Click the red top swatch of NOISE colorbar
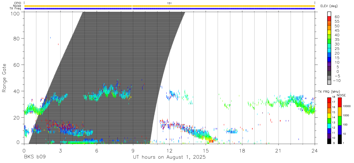The height and width of the screenshot is (163, 354). coord(340,102)
